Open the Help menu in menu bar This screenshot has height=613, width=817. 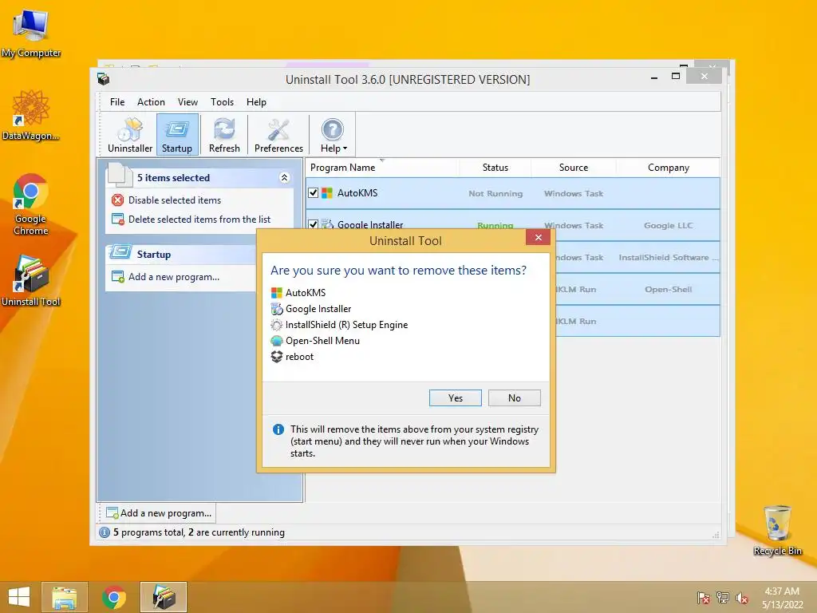[256, 102]
